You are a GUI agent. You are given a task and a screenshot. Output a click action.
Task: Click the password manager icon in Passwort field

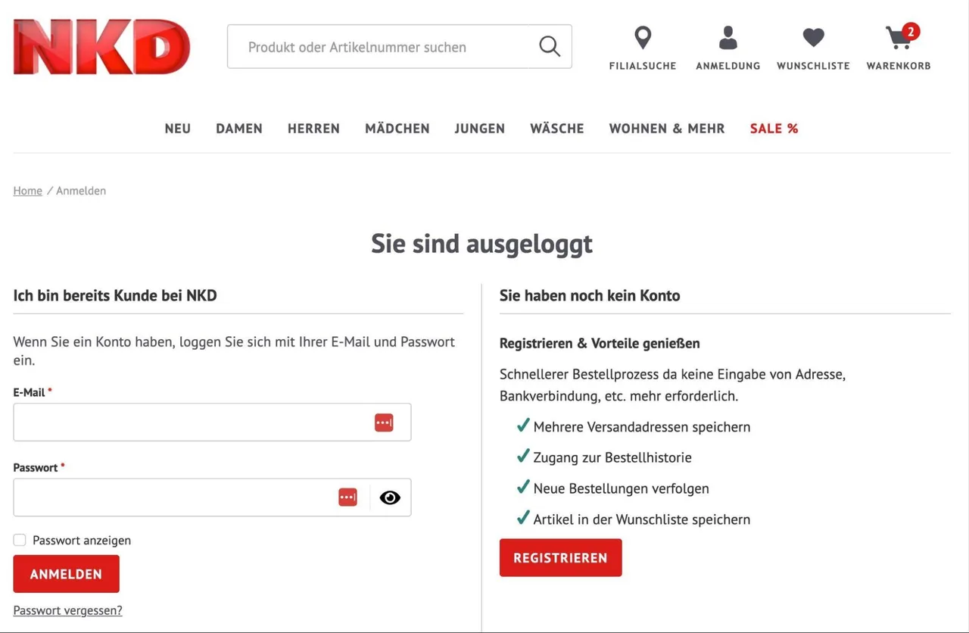(347, 497)
